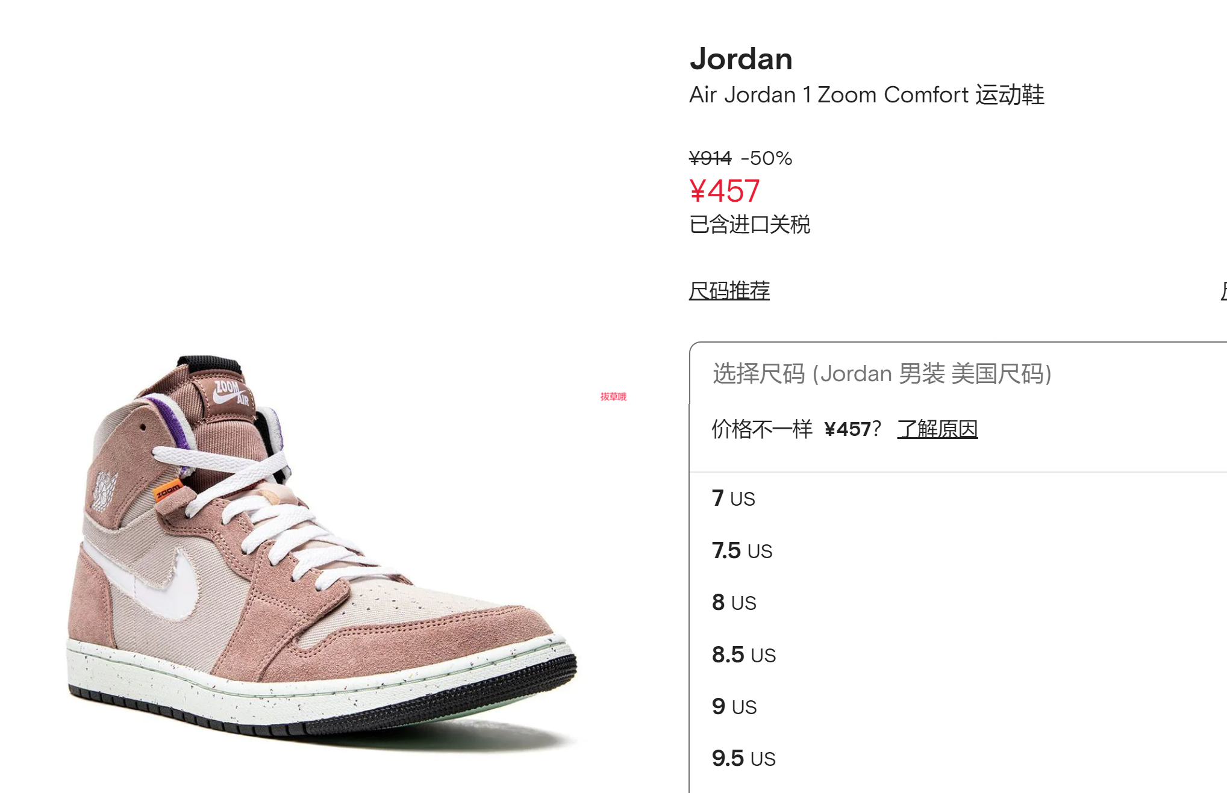The width and height of the screenshot is (1227, 793).
Task: Click the crossed-out ¥914 original price
Action: point(710,158)
